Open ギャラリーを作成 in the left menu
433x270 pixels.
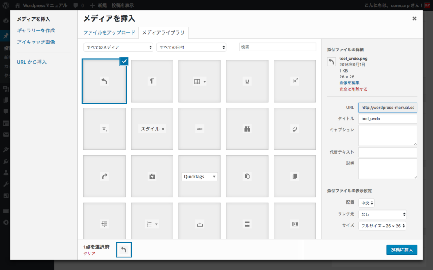tap(36, 30)
